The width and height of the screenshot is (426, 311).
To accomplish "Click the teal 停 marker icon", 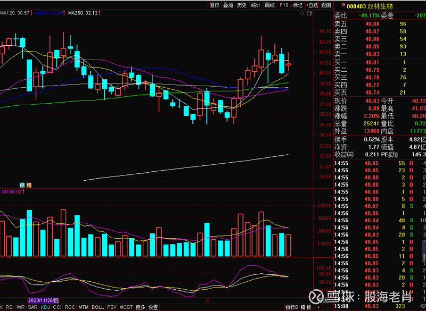I will click(x=22, y=185).
